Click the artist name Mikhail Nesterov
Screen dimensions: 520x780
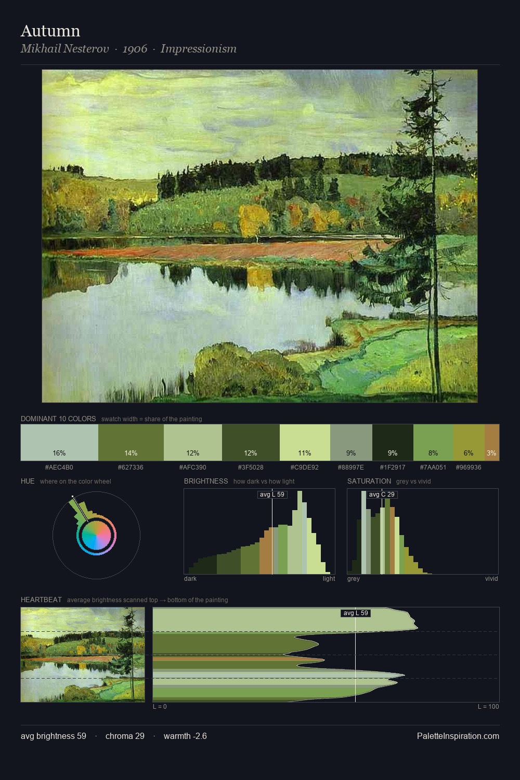point(64,49)
